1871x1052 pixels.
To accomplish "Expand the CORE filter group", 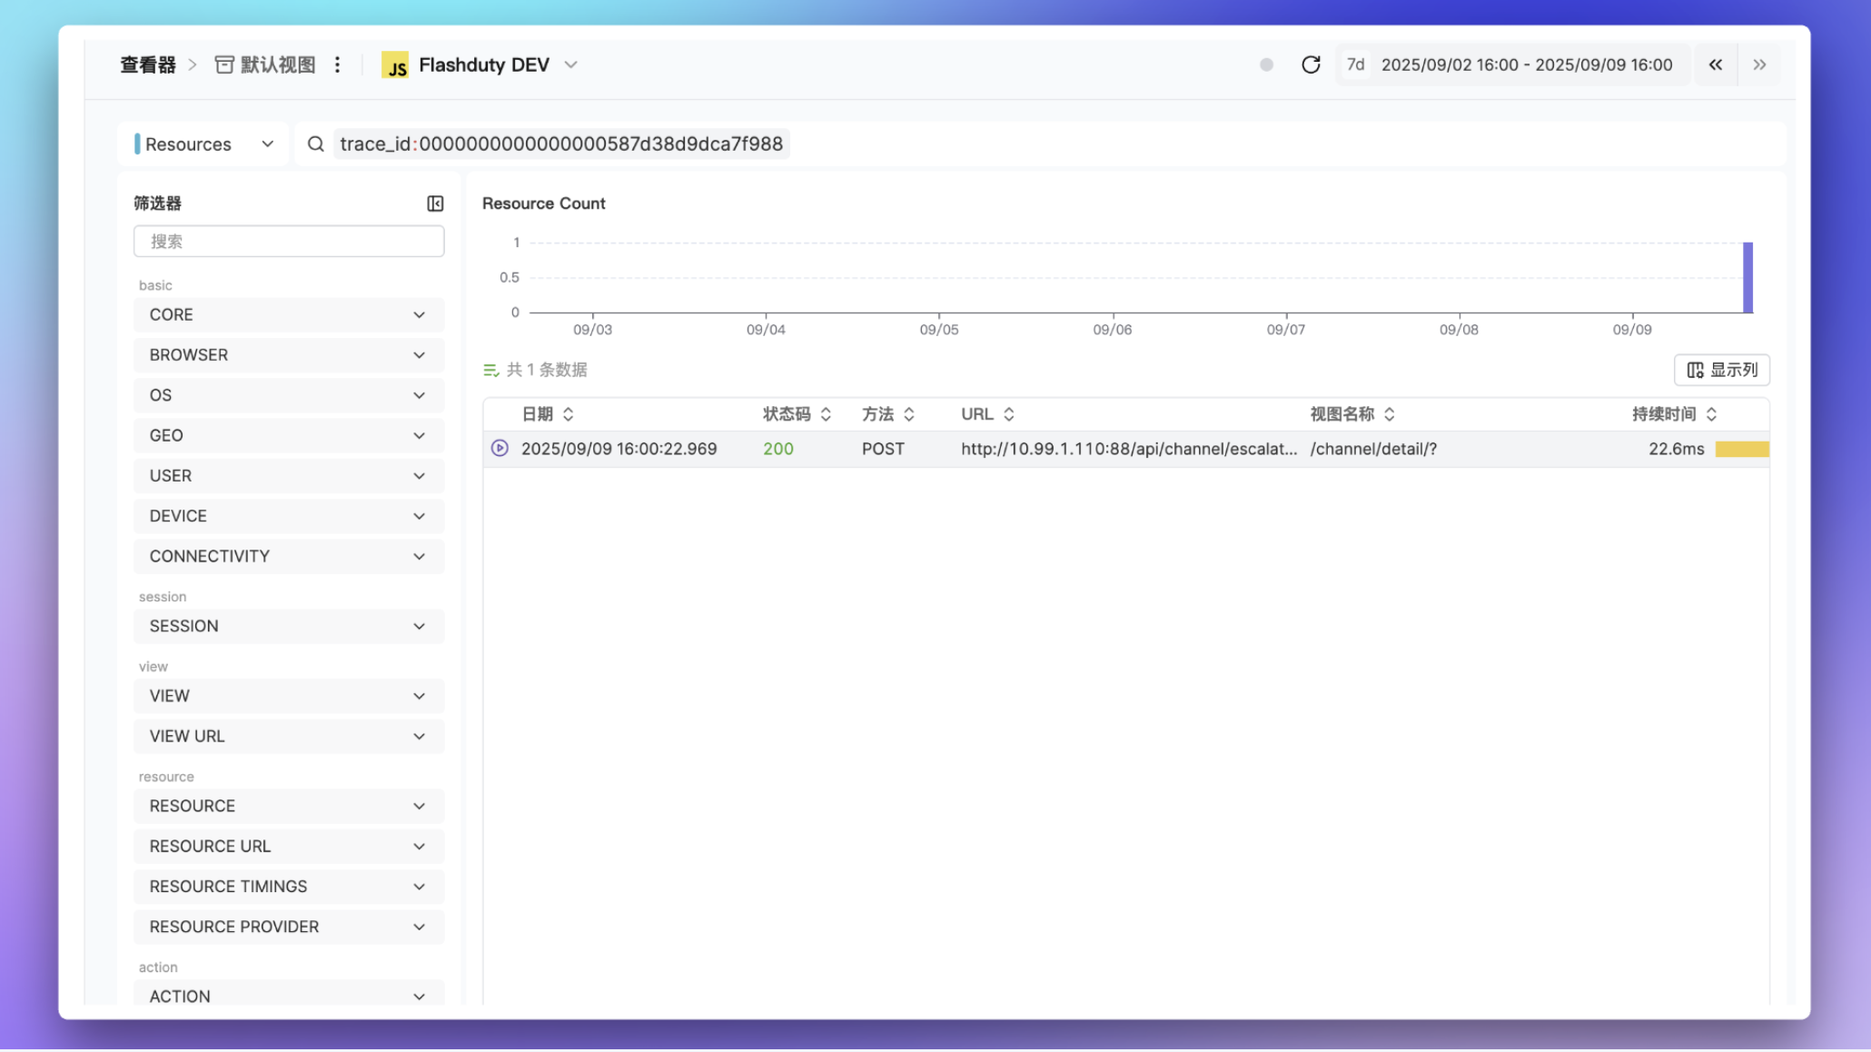I will (289, 314).
